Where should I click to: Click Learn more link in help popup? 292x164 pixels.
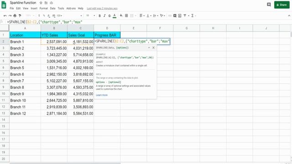tap(102, 95)
